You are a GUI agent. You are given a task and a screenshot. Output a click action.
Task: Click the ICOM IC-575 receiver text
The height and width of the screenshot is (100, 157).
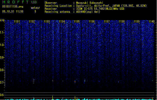coord(100,9)
